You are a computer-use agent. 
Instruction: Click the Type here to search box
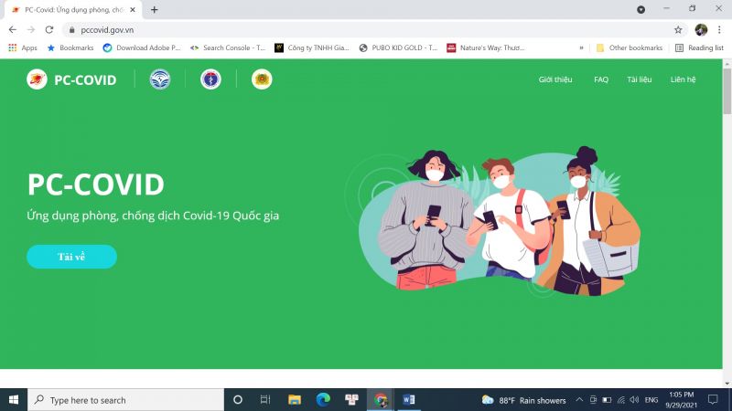point(126,400)
